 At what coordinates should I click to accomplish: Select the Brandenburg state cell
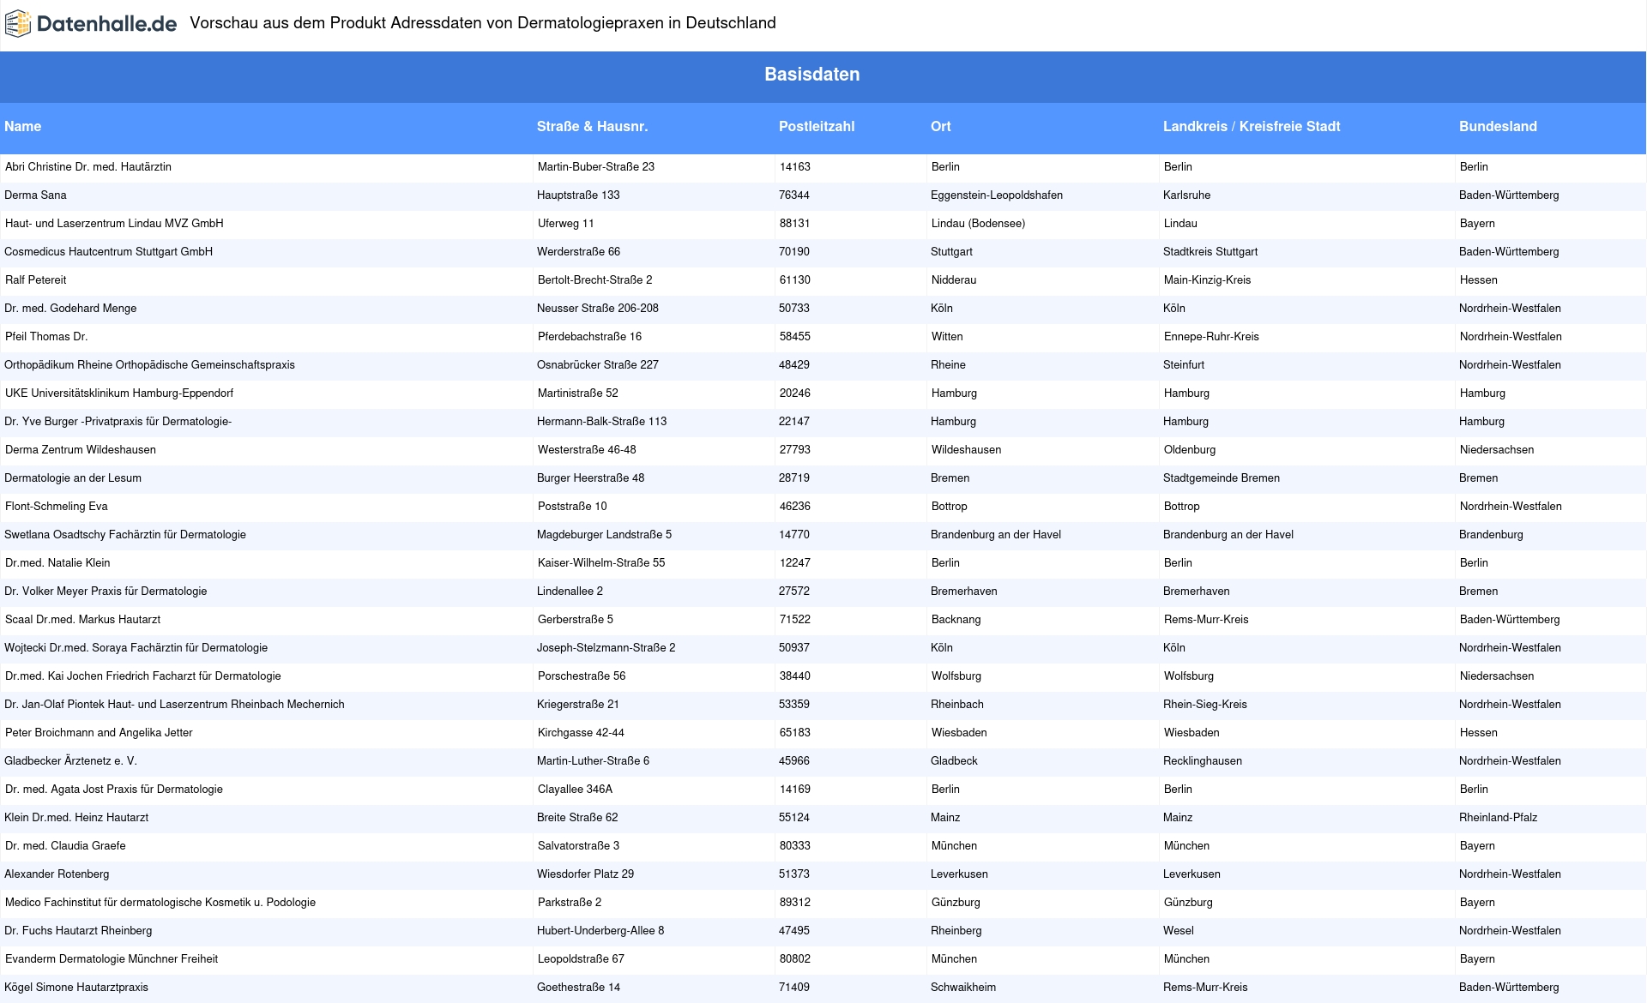pyautogui.click(x=1492, y=535)
